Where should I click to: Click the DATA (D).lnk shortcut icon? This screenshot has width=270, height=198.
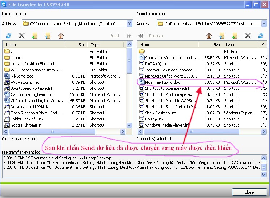pyautogui.click(x=141, y=63)
